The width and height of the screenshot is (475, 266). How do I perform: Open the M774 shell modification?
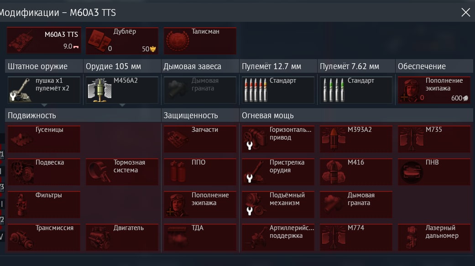tap(356, 237)
